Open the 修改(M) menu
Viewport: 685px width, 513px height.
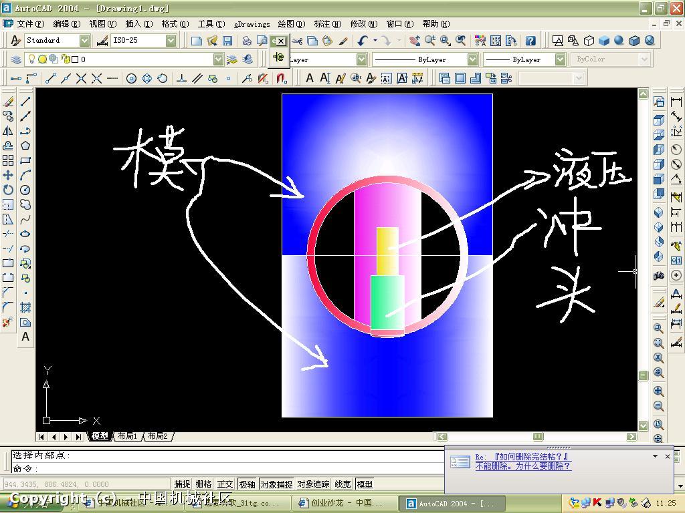click(x=363, y=24)
